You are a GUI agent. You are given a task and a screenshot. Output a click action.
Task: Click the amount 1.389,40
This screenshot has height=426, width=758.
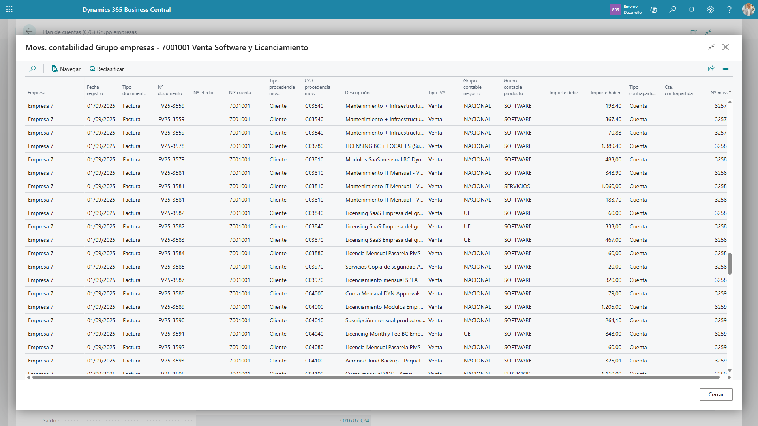[x=611, y=146]
